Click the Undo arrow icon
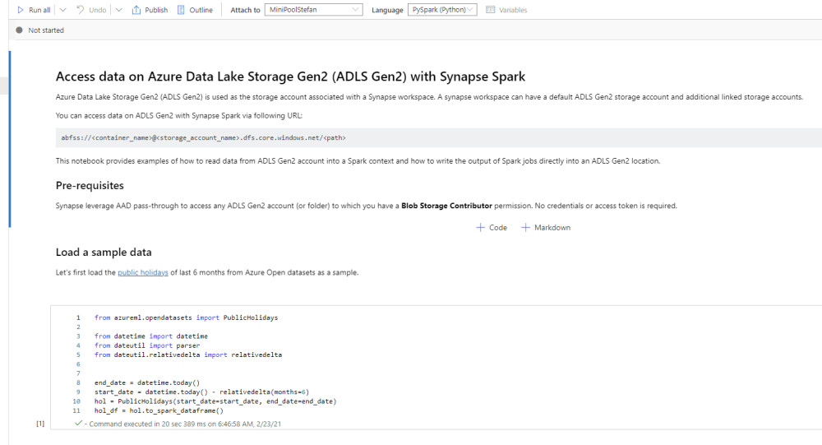822x445 pixels. point(81,10)
